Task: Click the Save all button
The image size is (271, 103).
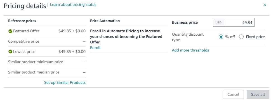Action: [x=258, y=94]
